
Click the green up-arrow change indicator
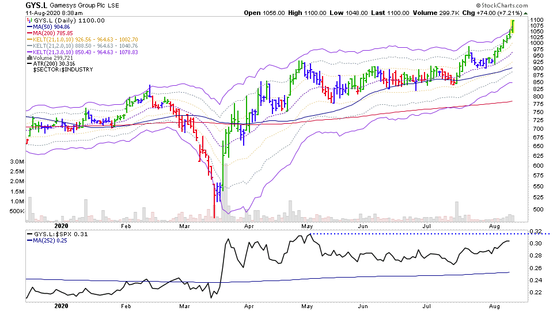pyautogui.click(x=525, y=13)
